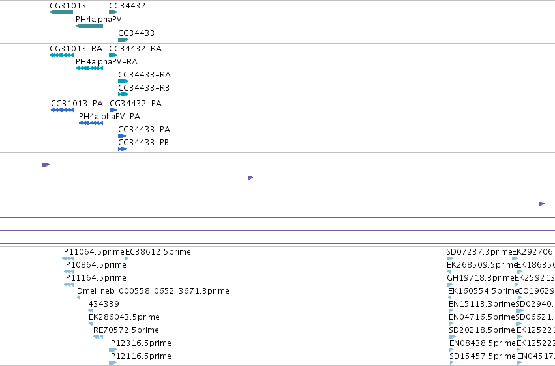
Task: Click the RE70572.5prime label
Action: [126, 330]
